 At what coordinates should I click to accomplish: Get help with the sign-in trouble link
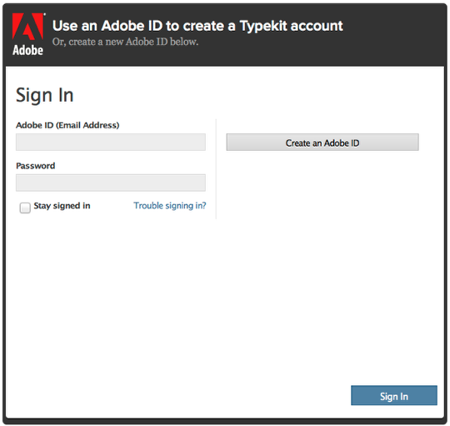(x=170, y=206)
